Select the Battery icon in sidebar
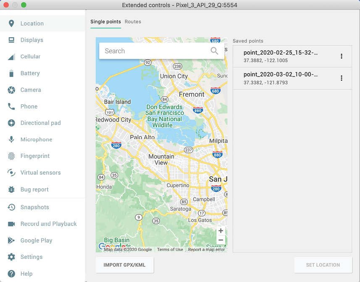The image size is (360, 282). 11,73
